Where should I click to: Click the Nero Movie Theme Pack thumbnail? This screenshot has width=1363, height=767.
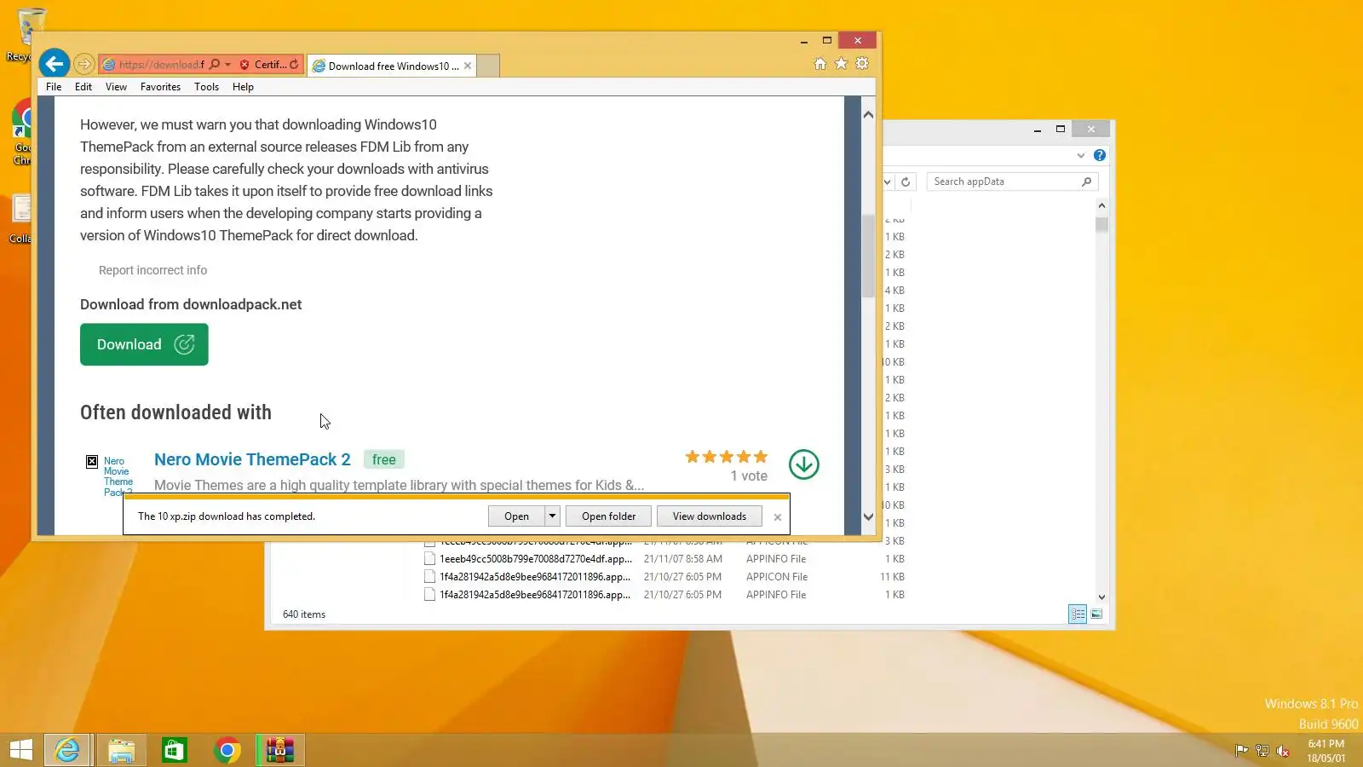109,476
